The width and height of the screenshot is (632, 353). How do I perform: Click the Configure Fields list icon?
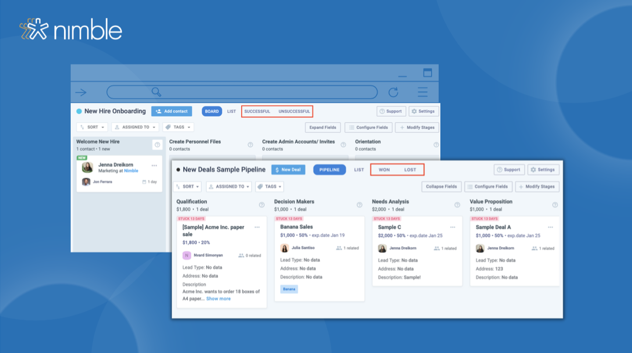click(x=469, y=187)
